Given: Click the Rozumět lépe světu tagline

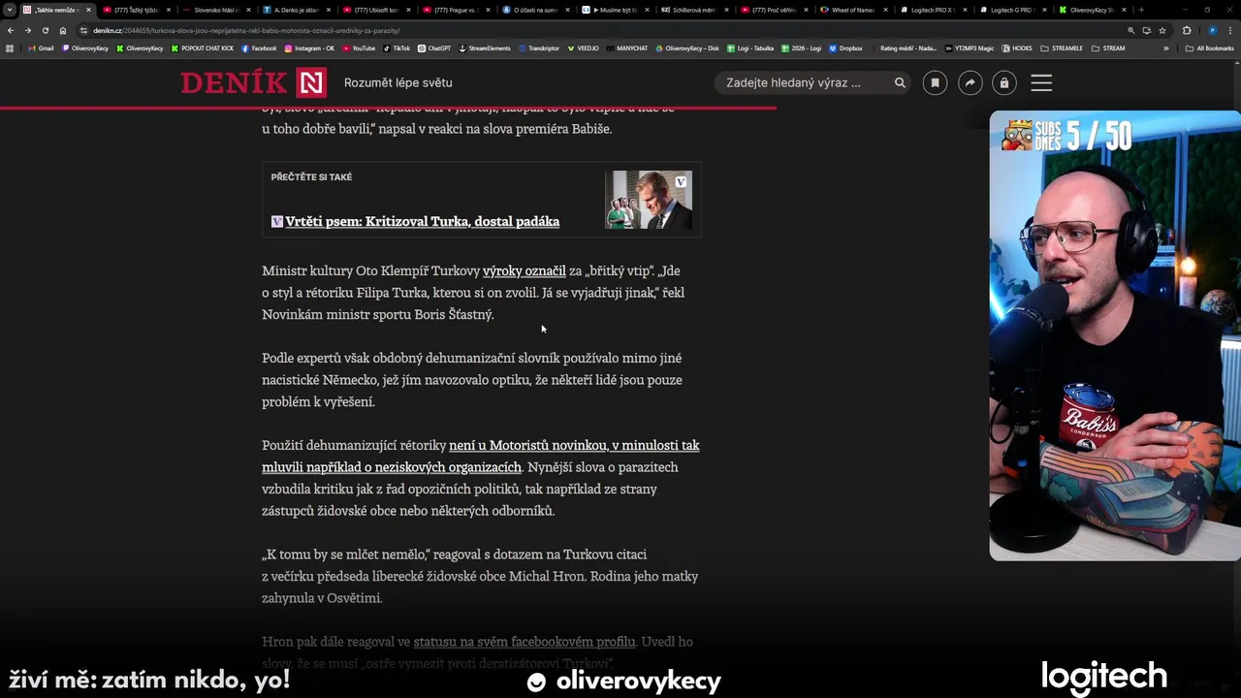Looking at the screenshot, I should pos(398,82).
